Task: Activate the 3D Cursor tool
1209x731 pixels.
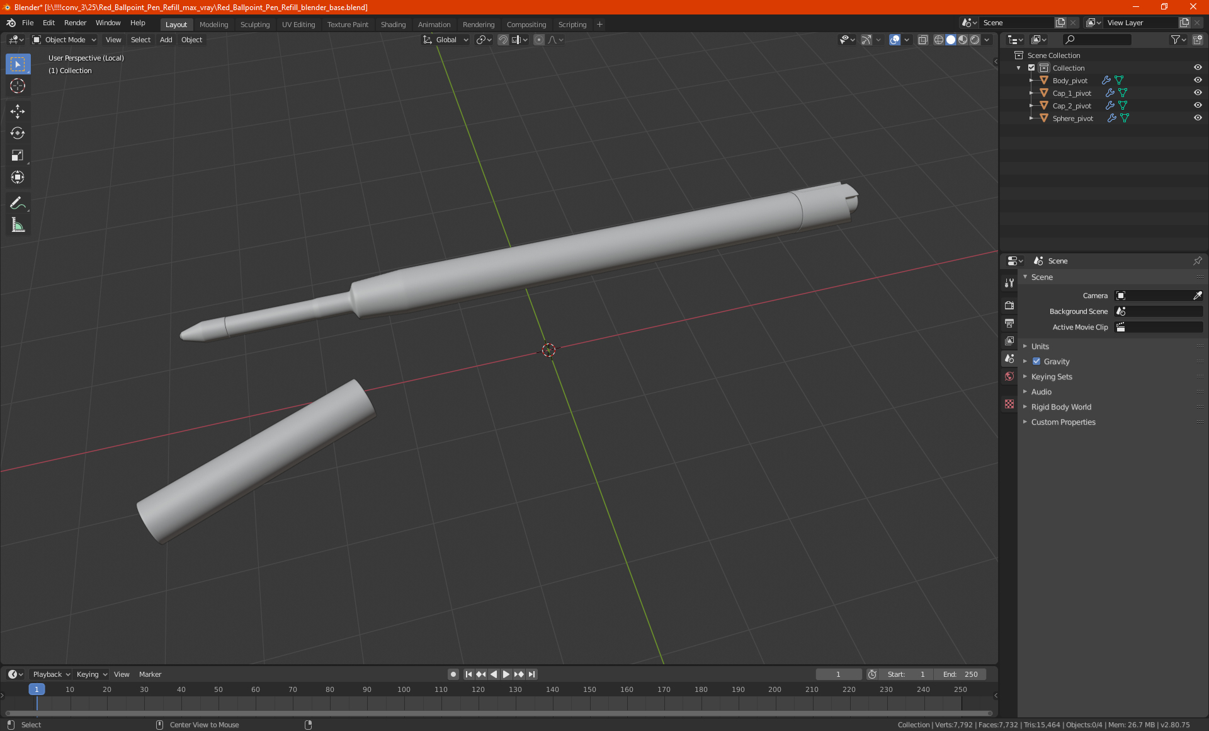Action: pyautogui.click(x=18, y=86)
